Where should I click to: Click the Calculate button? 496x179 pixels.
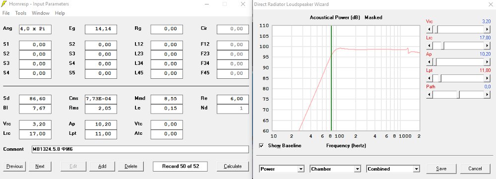[233, 166]
